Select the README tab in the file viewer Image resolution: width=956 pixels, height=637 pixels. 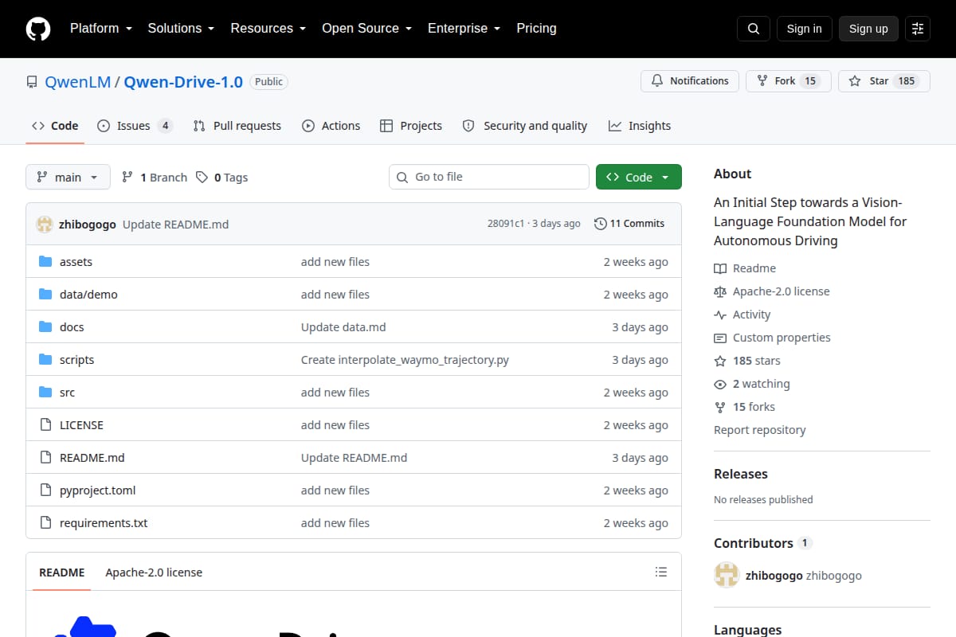tap(62, 573)
